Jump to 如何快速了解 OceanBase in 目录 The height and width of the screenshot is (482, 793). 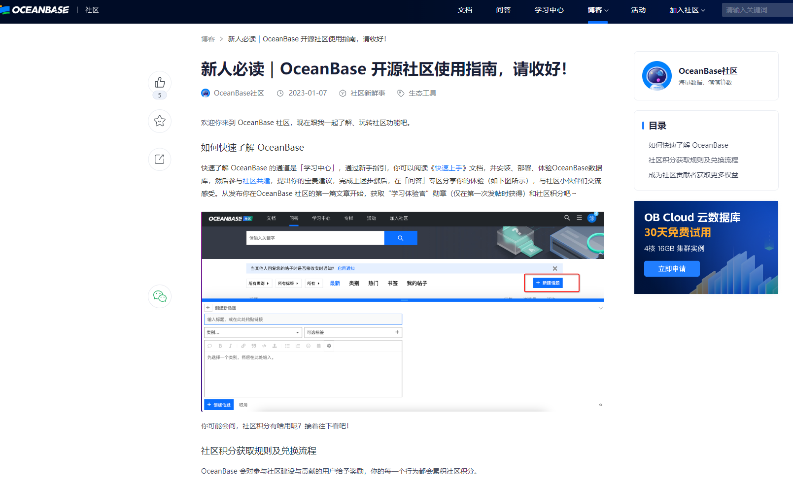tap(688, 145)
